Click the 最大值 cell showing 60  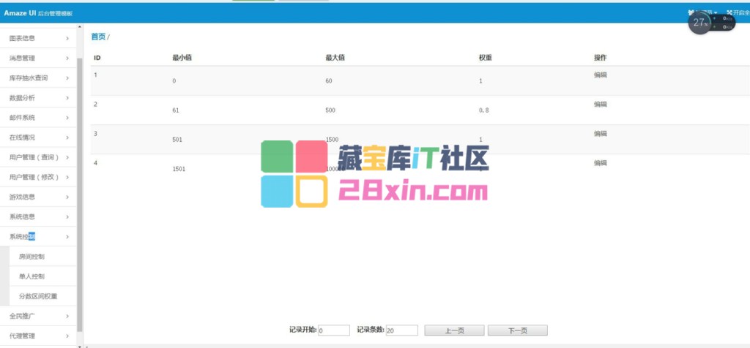point(329,81)
